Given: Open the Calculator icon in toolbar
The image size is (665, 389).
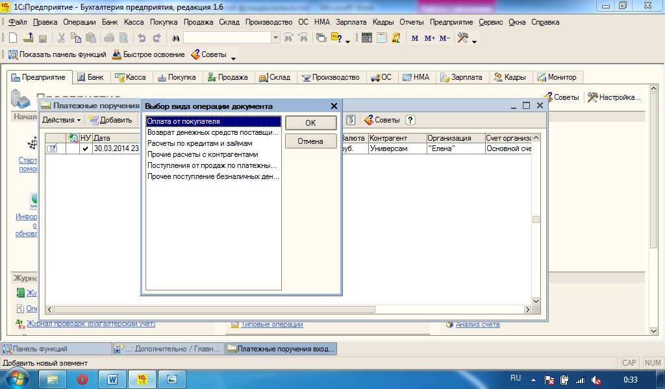Looking at the screenshot, I should 367,38.
